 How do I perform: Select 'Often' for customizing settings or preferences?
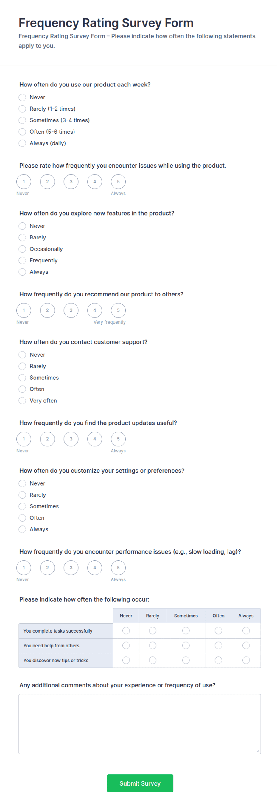[22, 518]
